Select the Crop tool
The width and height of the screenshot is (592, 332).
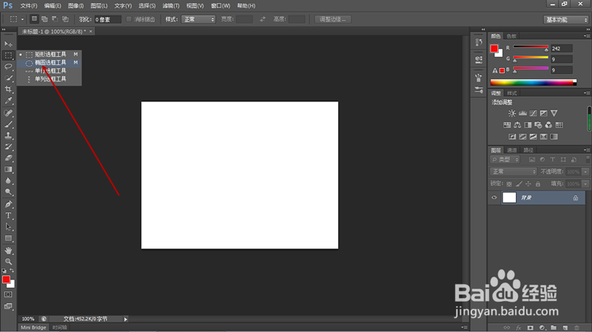(x=8, y=89)
